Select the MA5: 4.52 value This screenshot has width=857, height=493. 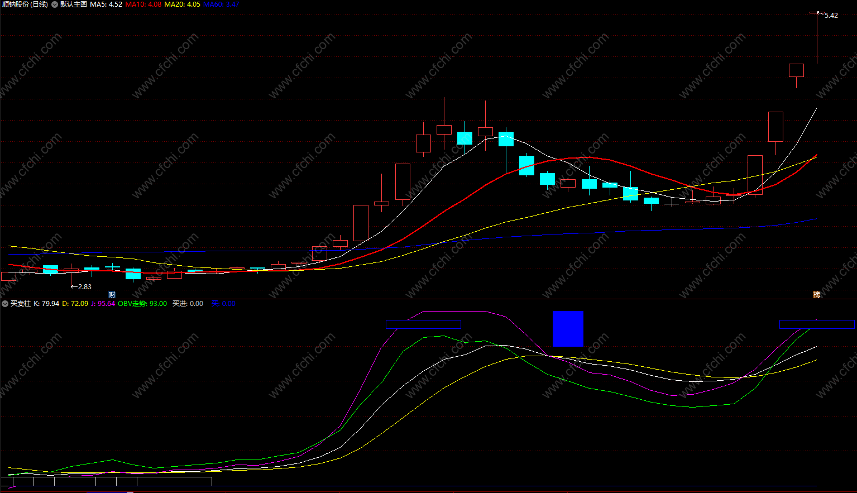pos(106,4)
